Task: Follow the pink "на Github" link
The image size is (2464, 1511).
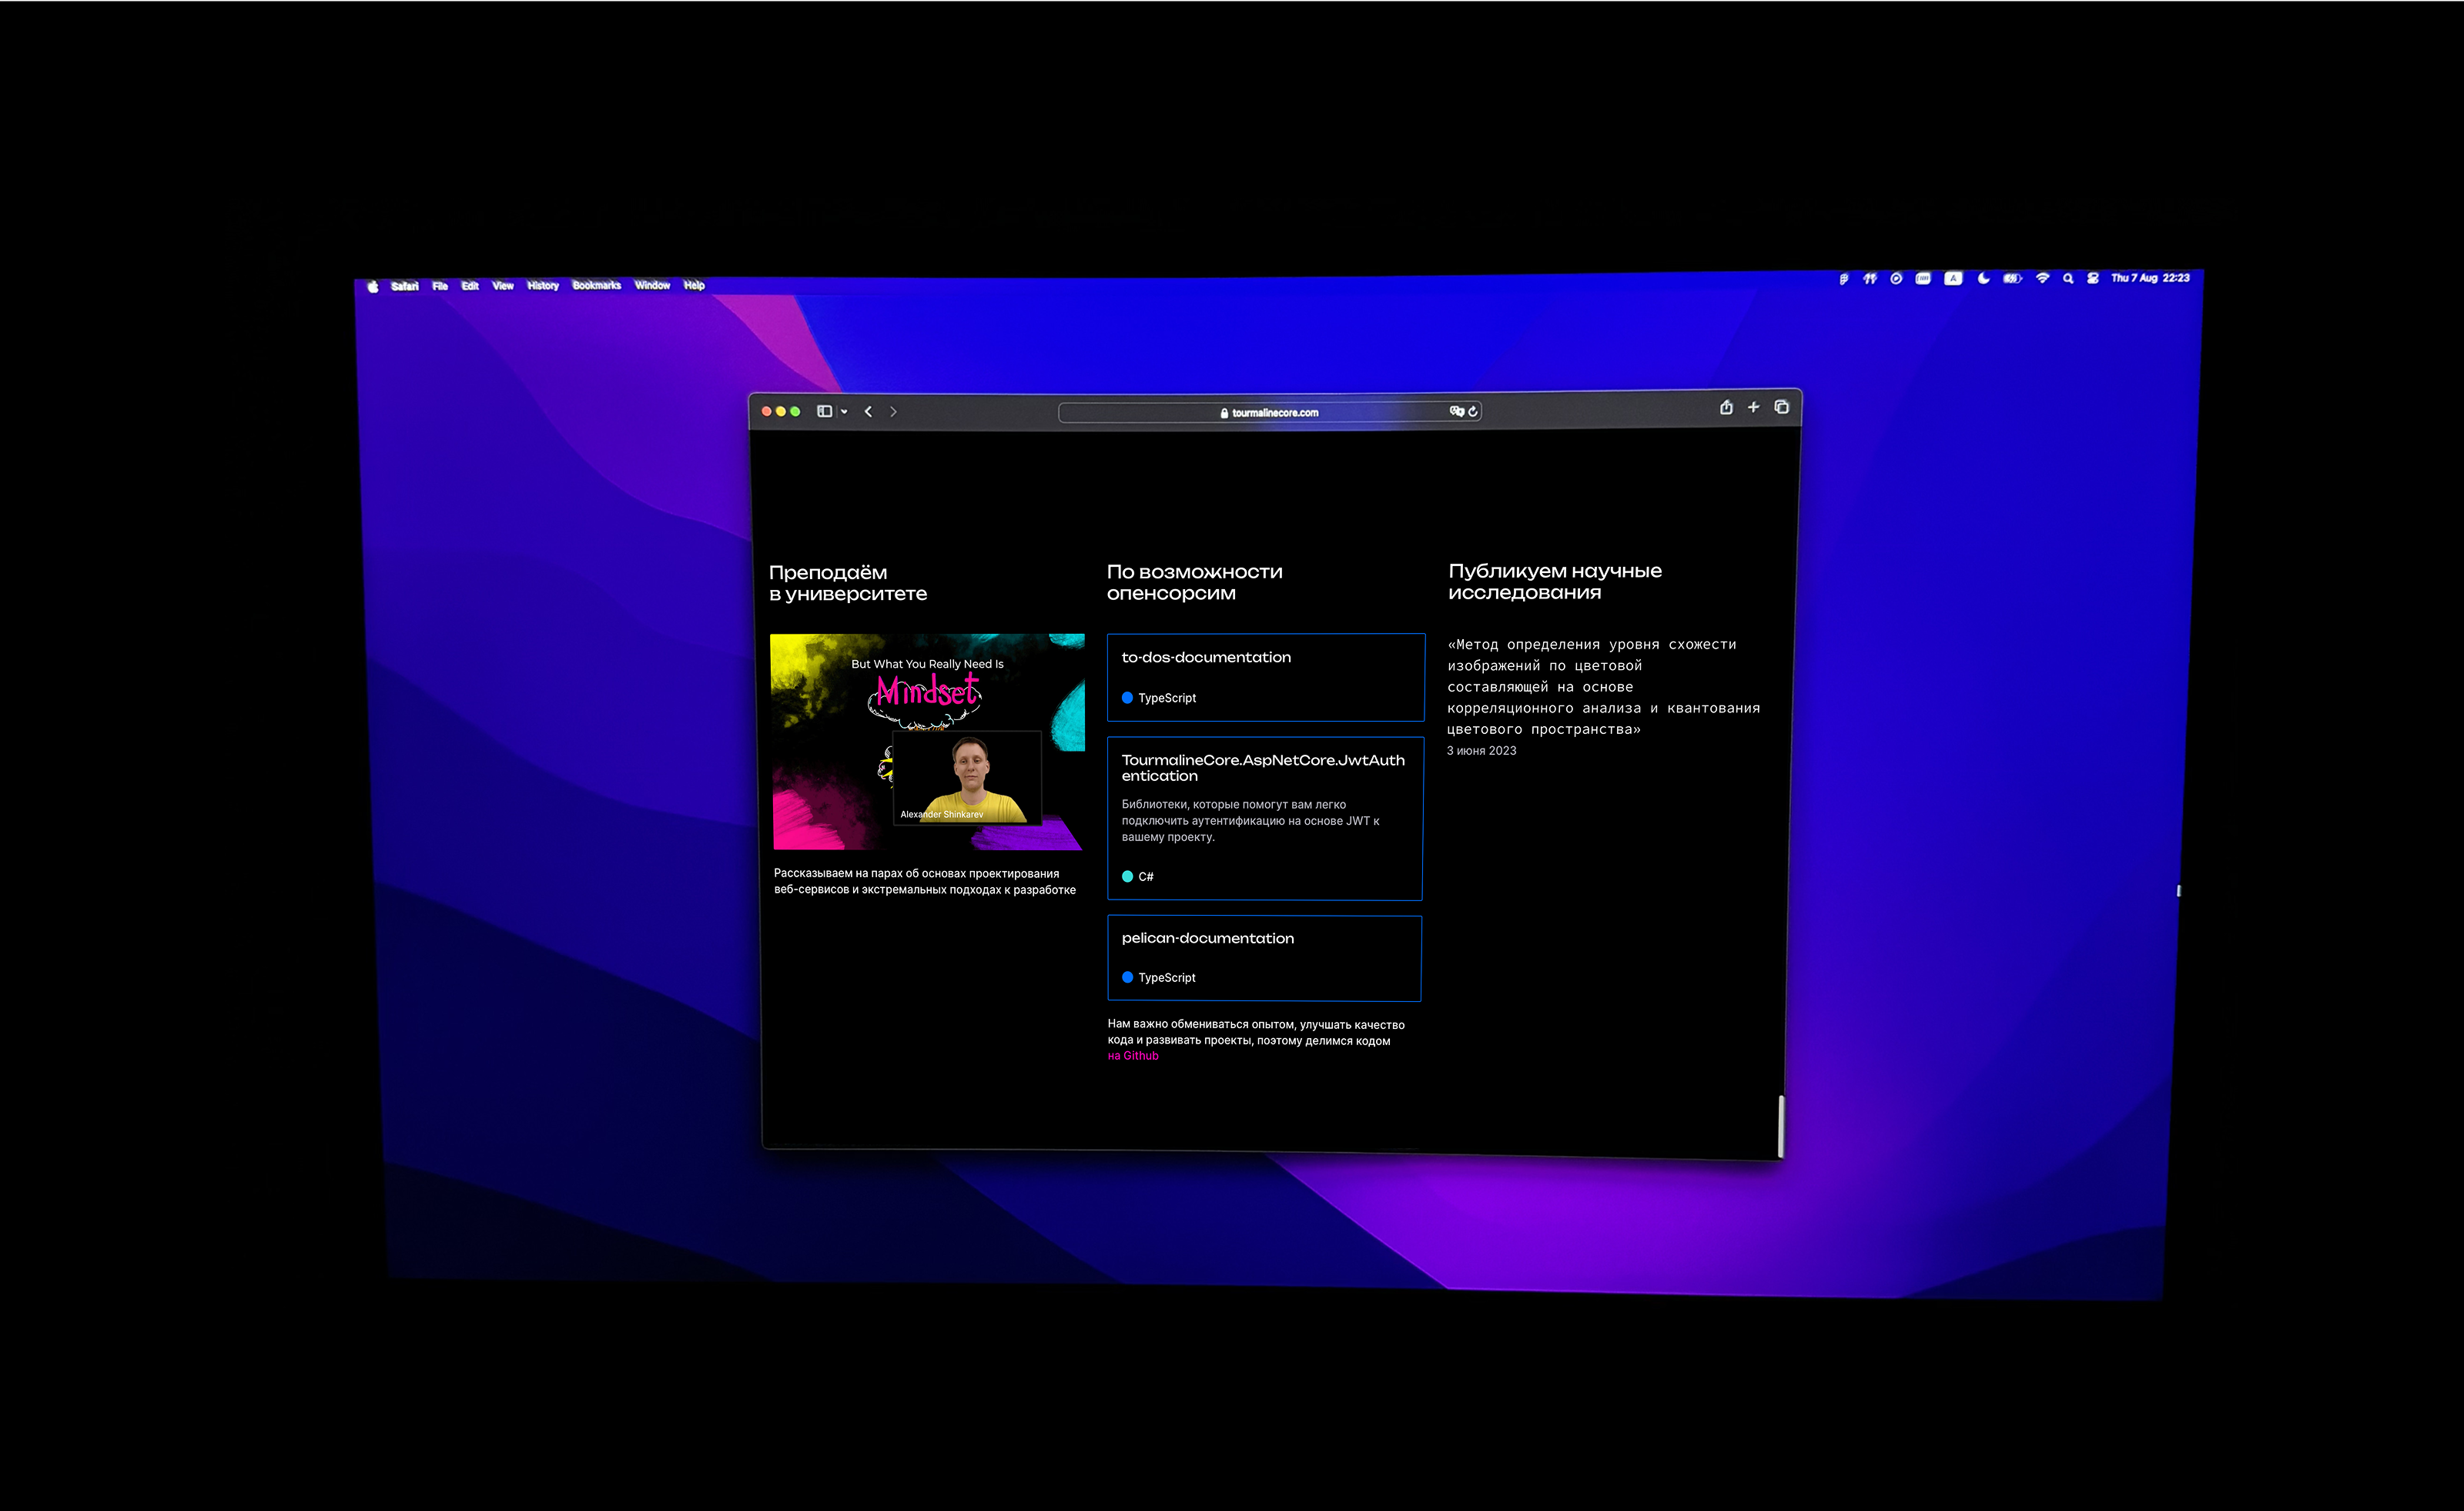Action: point(1133,1056)
